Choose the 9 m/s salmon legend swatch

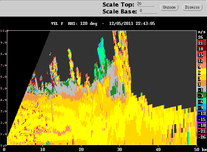click(200, 67)
